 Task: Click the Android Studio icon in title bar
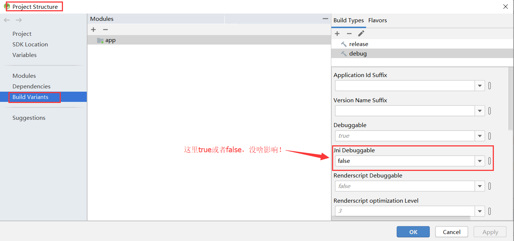point(7,7)
